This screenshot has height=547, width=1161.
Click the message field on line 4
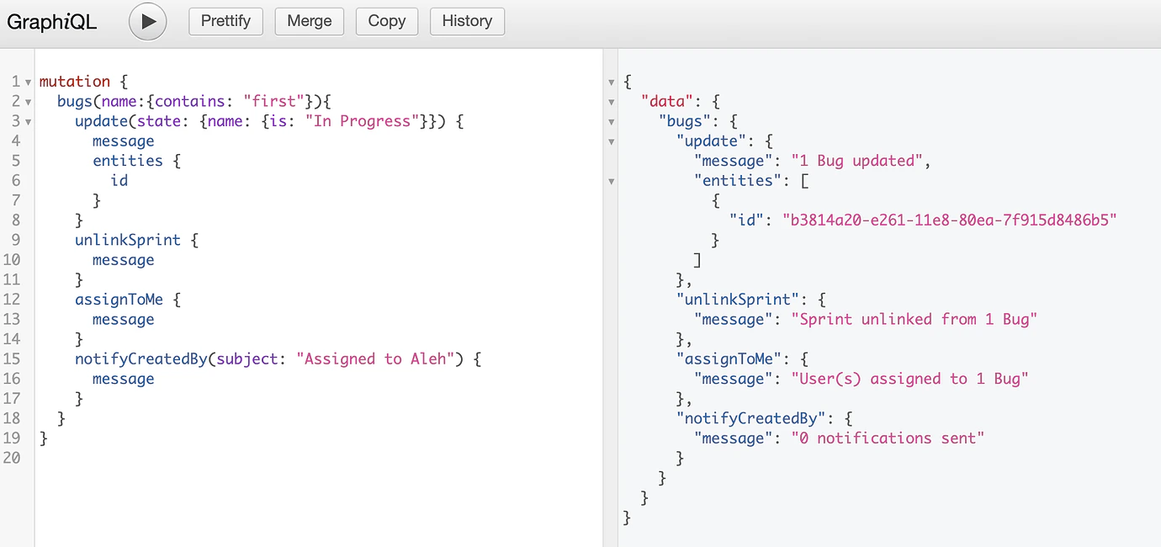coord(124,141)
